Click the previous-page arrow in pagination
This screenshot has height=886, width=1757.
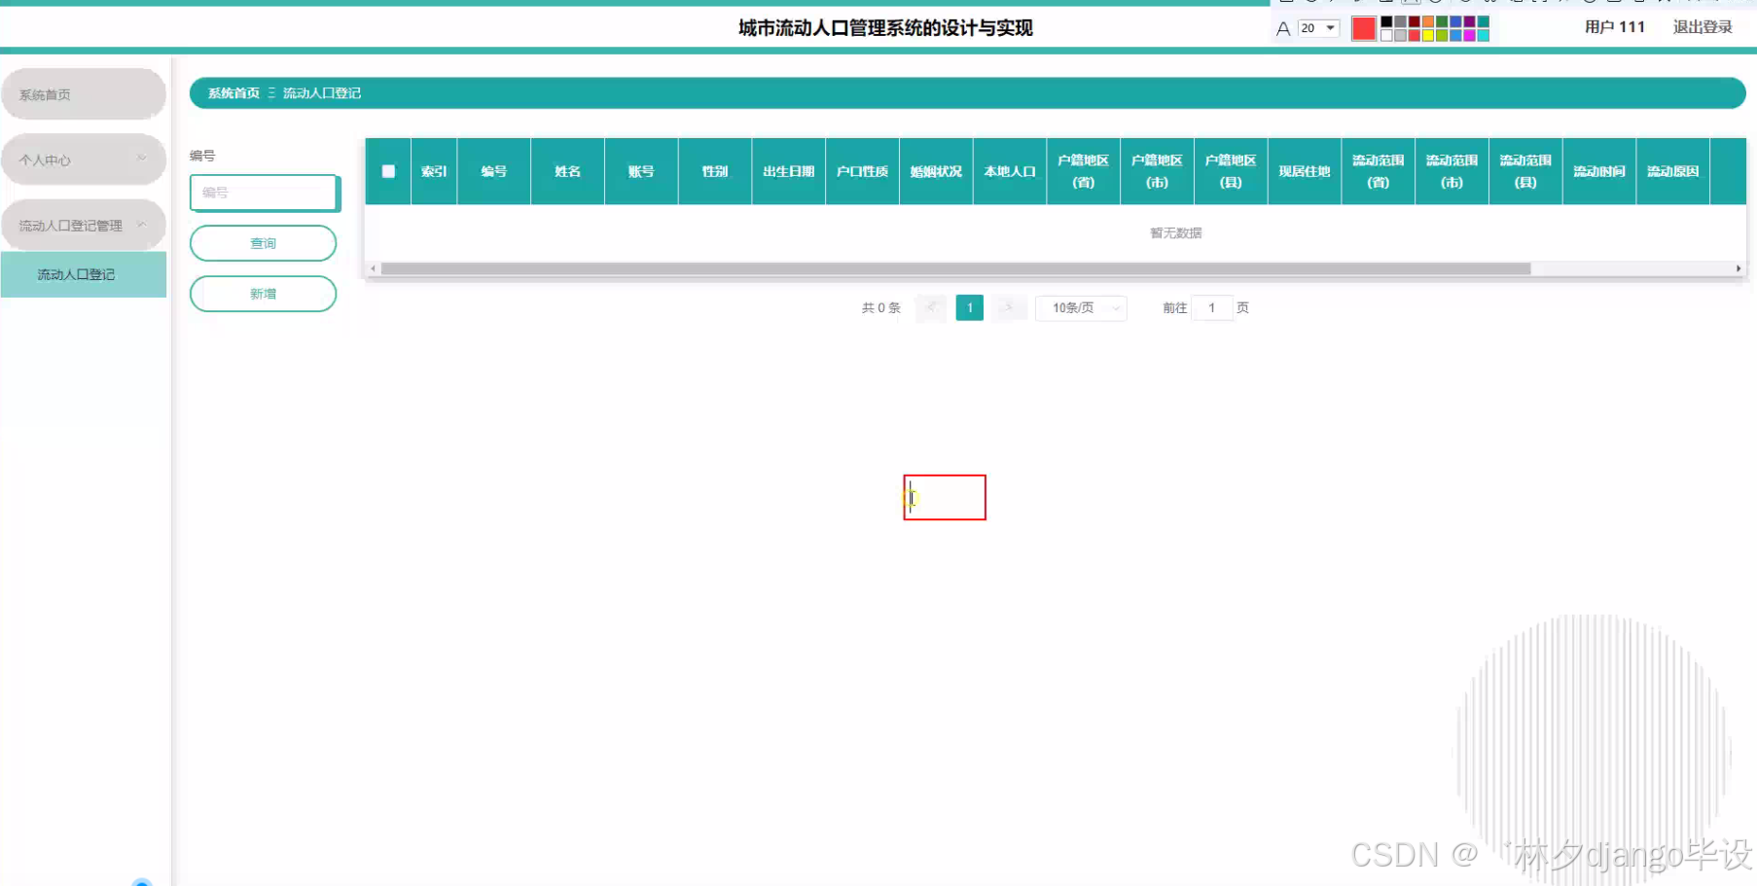[x=930, y=307]
